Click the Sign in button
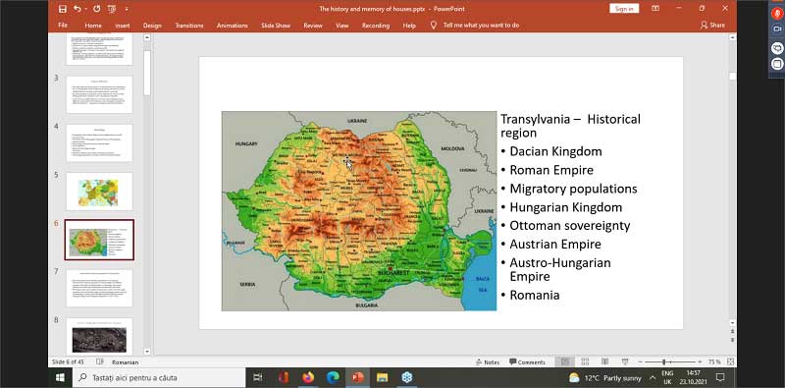This screenshot has width=785, height=388. (624, 9)
